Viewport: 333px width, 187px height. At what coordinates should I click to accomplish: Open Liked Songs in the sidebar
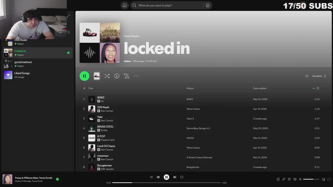coord(38,75)
